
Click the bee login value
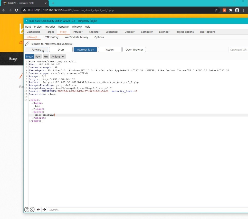click(x=37, y=106)
